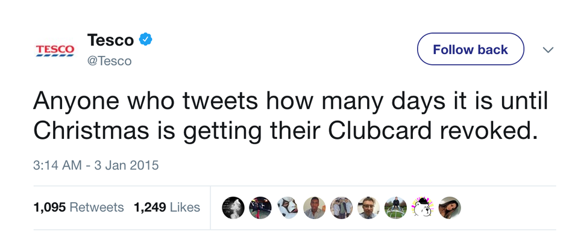Click the word Clubcard in the tweet
Screen dimensions: 572x240
(x=379, y=131)
